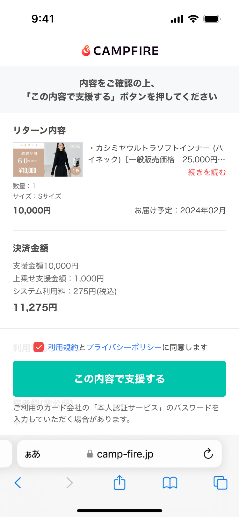Tap the lock icon in address bar
The image size is (239, 517).
click(90, 454)
